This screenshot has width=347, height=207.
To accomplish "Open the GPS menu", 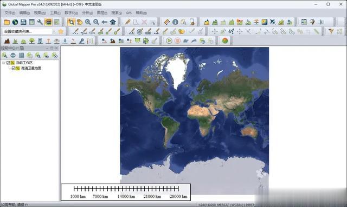I will pyautogui.click(x=129, y=13).
